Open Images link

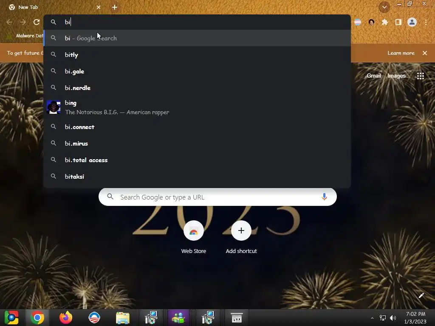click(396, 76)
